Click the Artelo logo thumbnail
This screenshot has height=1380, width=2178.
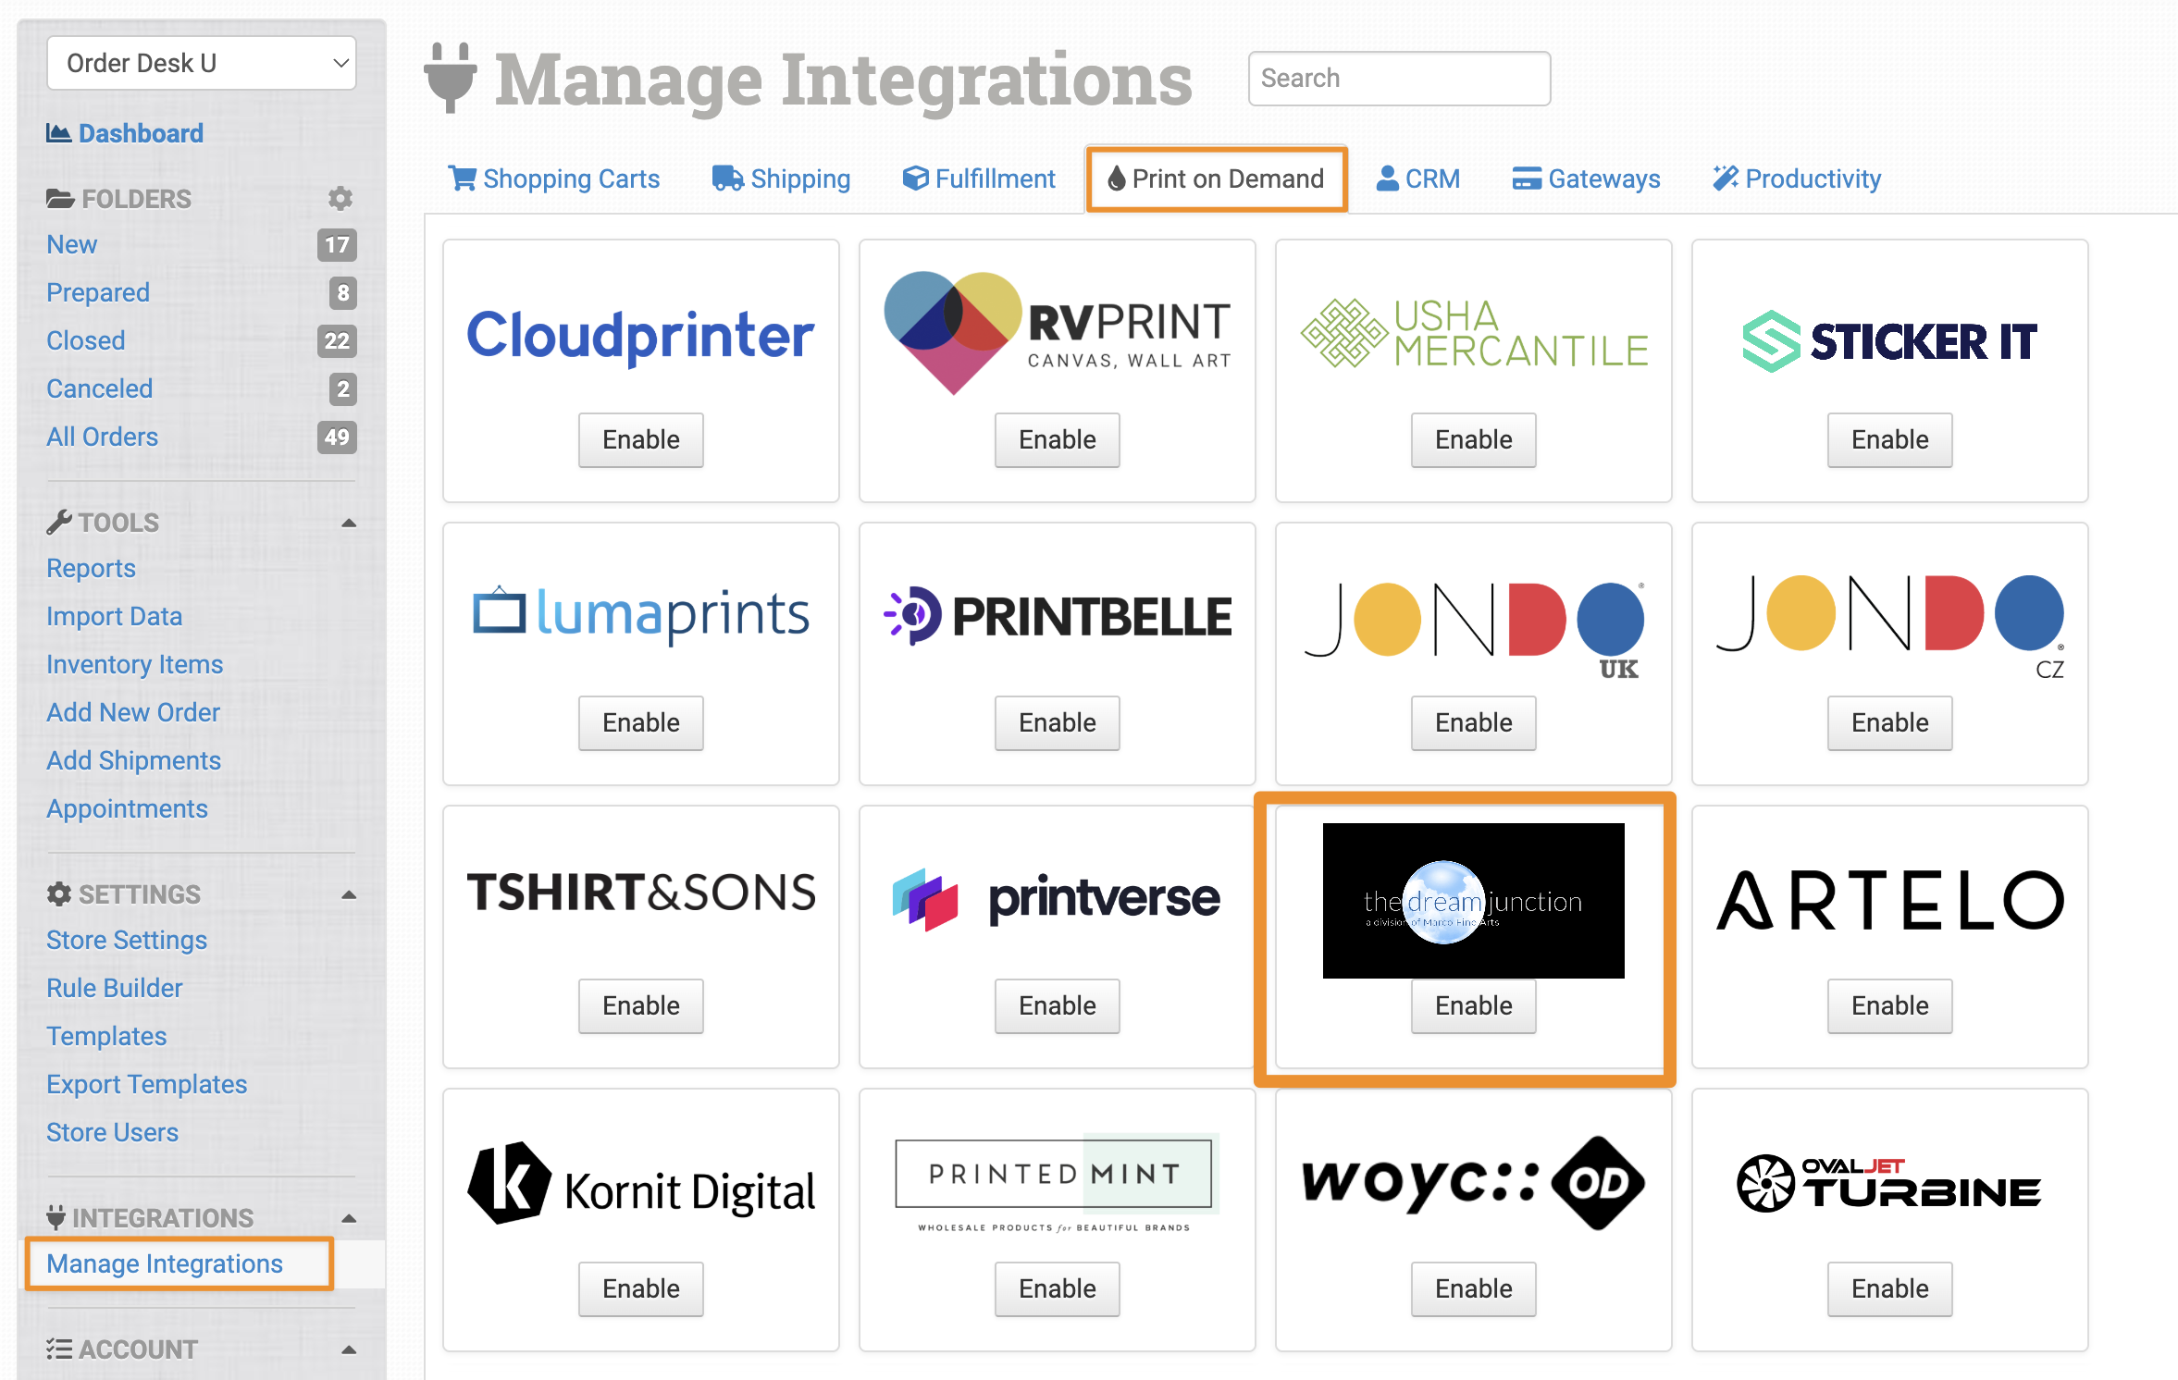point(1889,899)
